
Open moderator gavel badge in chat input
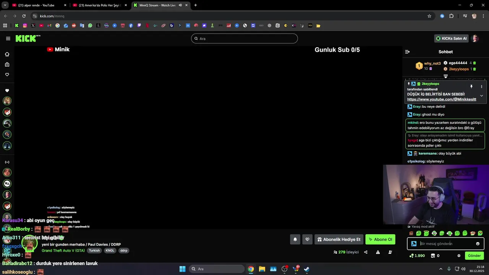tap(414, 244)
